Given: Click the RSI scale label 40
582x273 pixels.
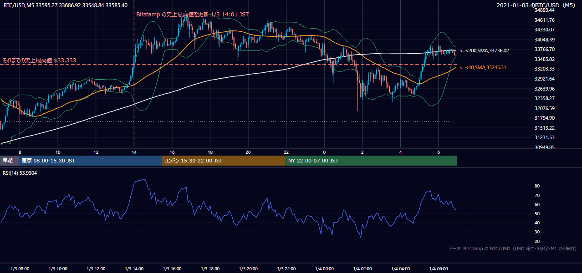Looking at the screenshot, I should 537,222.
